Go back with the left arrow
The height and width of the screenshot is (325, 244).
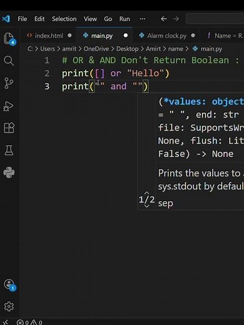click(164, 19)
